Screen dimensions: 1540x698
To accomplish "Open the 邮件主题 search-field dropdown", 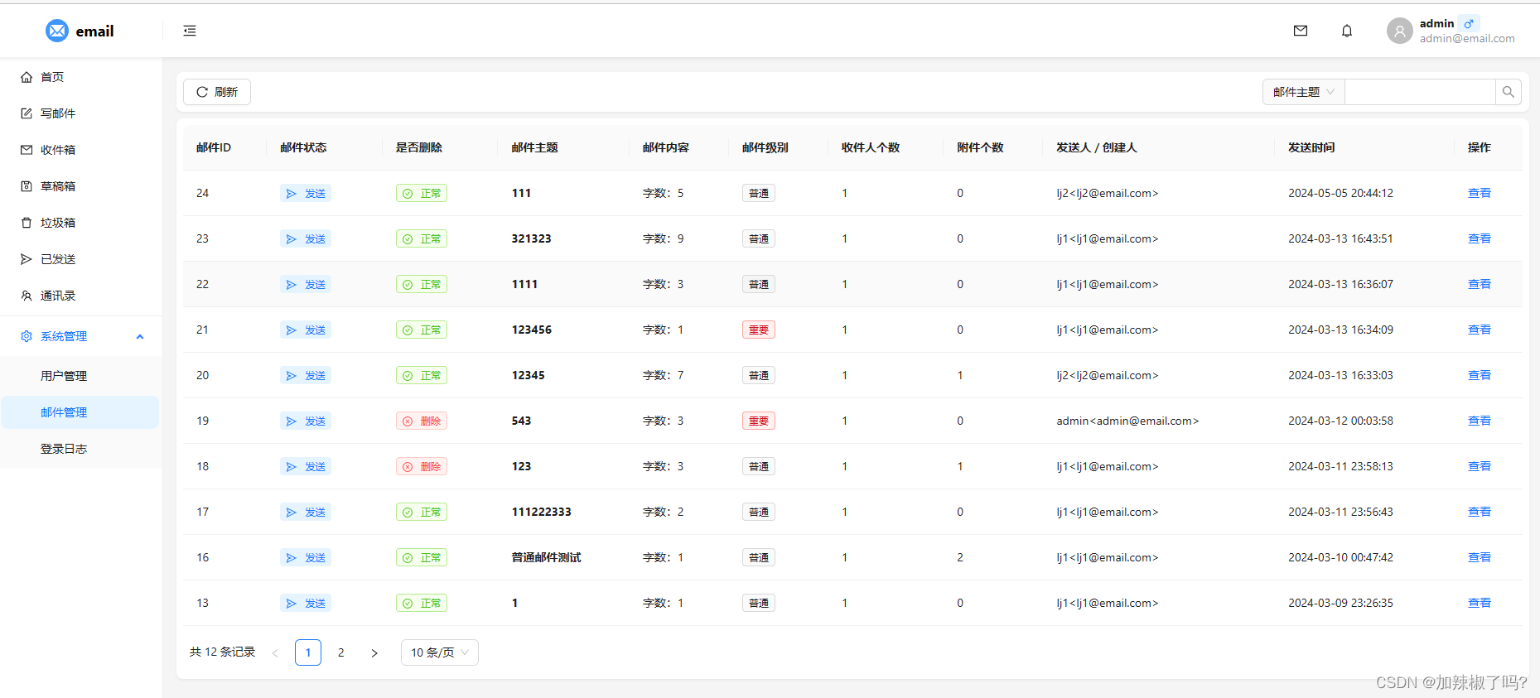I will pyautogui.click(x=1304, y=92).
